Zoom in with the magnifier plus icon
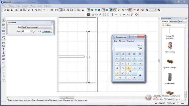The height and width of the screenshot is (106, 189). pos(147,10)
